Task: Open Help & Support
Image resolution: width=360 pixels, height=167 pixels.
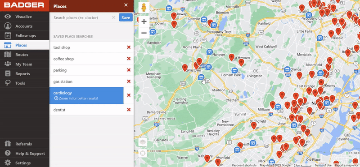Action: (x=25, y=154)
